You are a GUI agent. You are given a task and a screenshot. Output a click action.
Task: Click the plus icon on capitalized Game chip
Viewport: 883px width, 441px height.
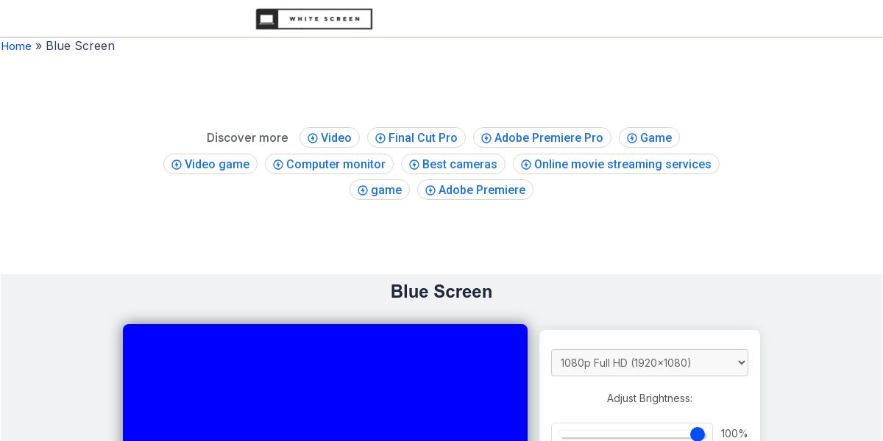pyautogui.click(x=632, y=138)
